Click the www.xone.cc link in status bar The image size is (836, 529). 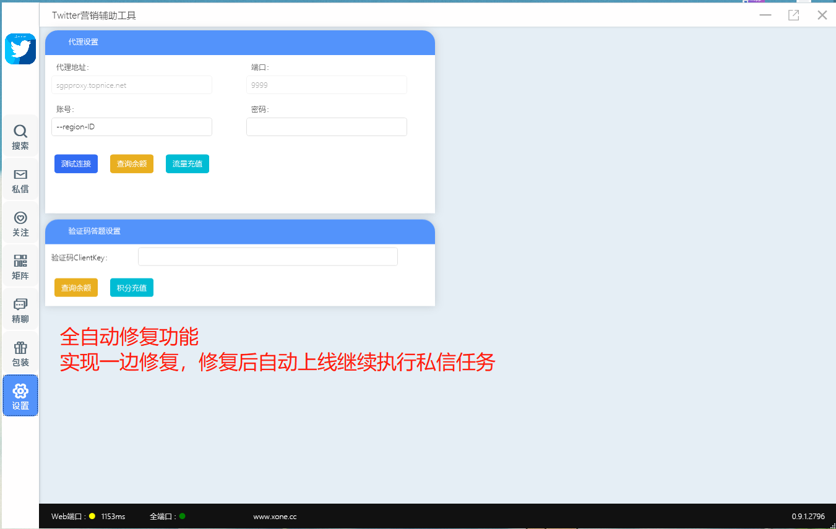[275, 516]
